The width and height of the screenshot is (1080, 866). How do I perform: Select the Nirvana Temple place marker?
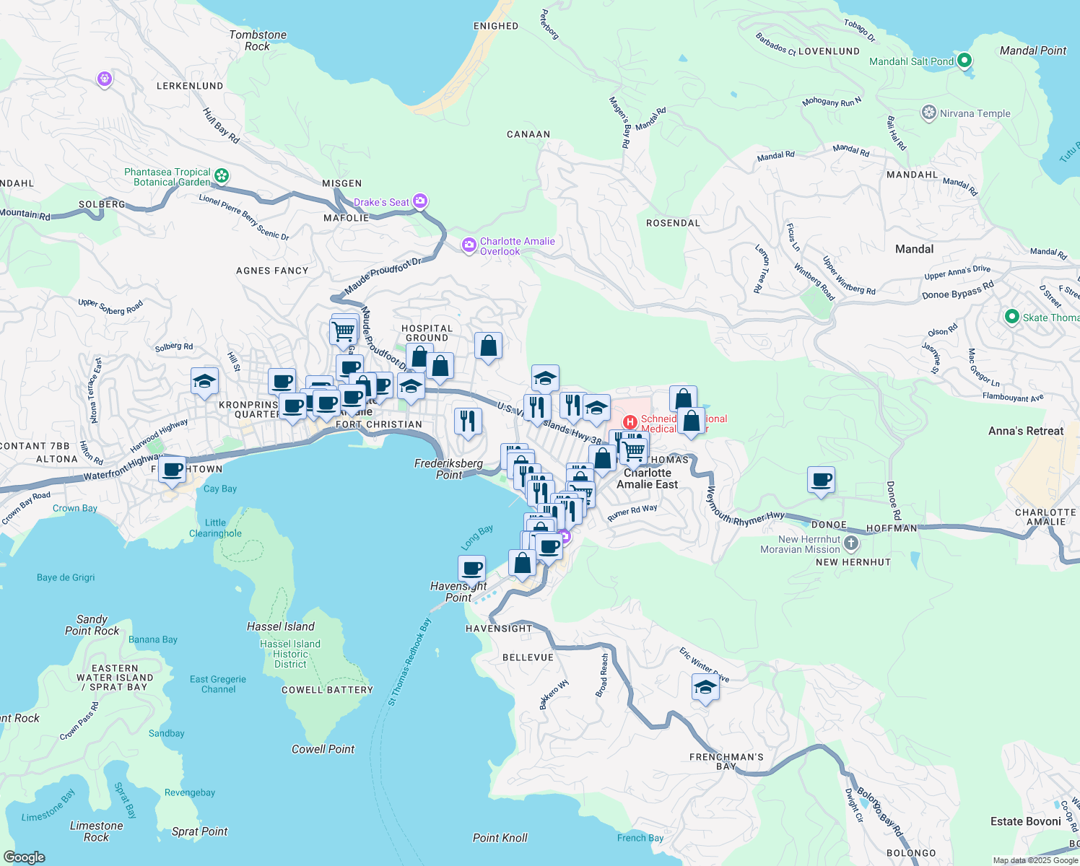coord(929,113)
